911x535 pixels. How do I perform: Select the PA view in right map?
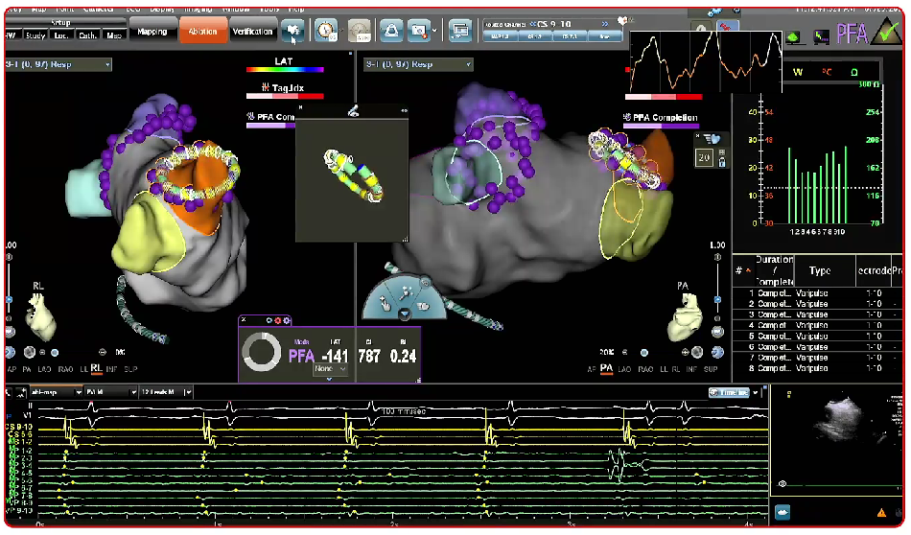coord(606,368)
